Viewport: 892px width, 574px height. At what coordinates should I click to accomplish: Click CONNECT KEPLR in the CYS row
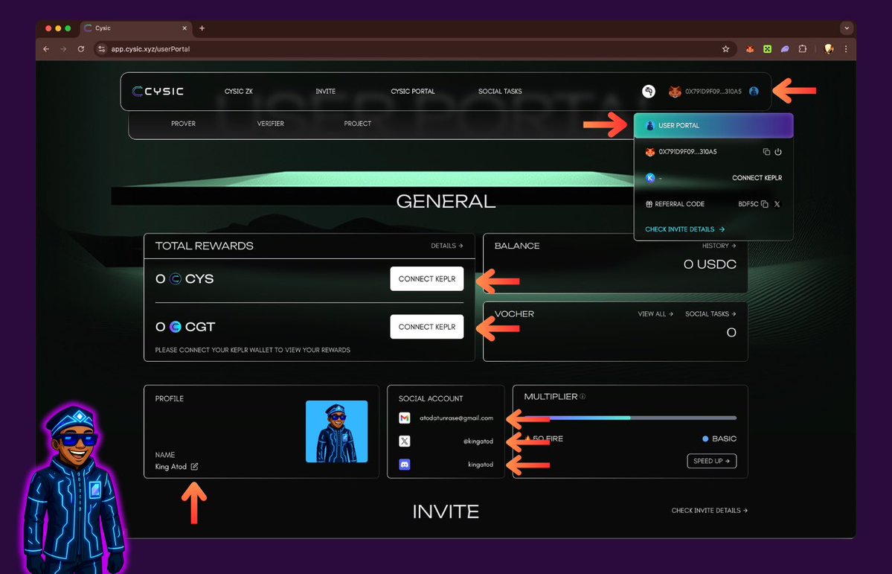pos(427,279)
